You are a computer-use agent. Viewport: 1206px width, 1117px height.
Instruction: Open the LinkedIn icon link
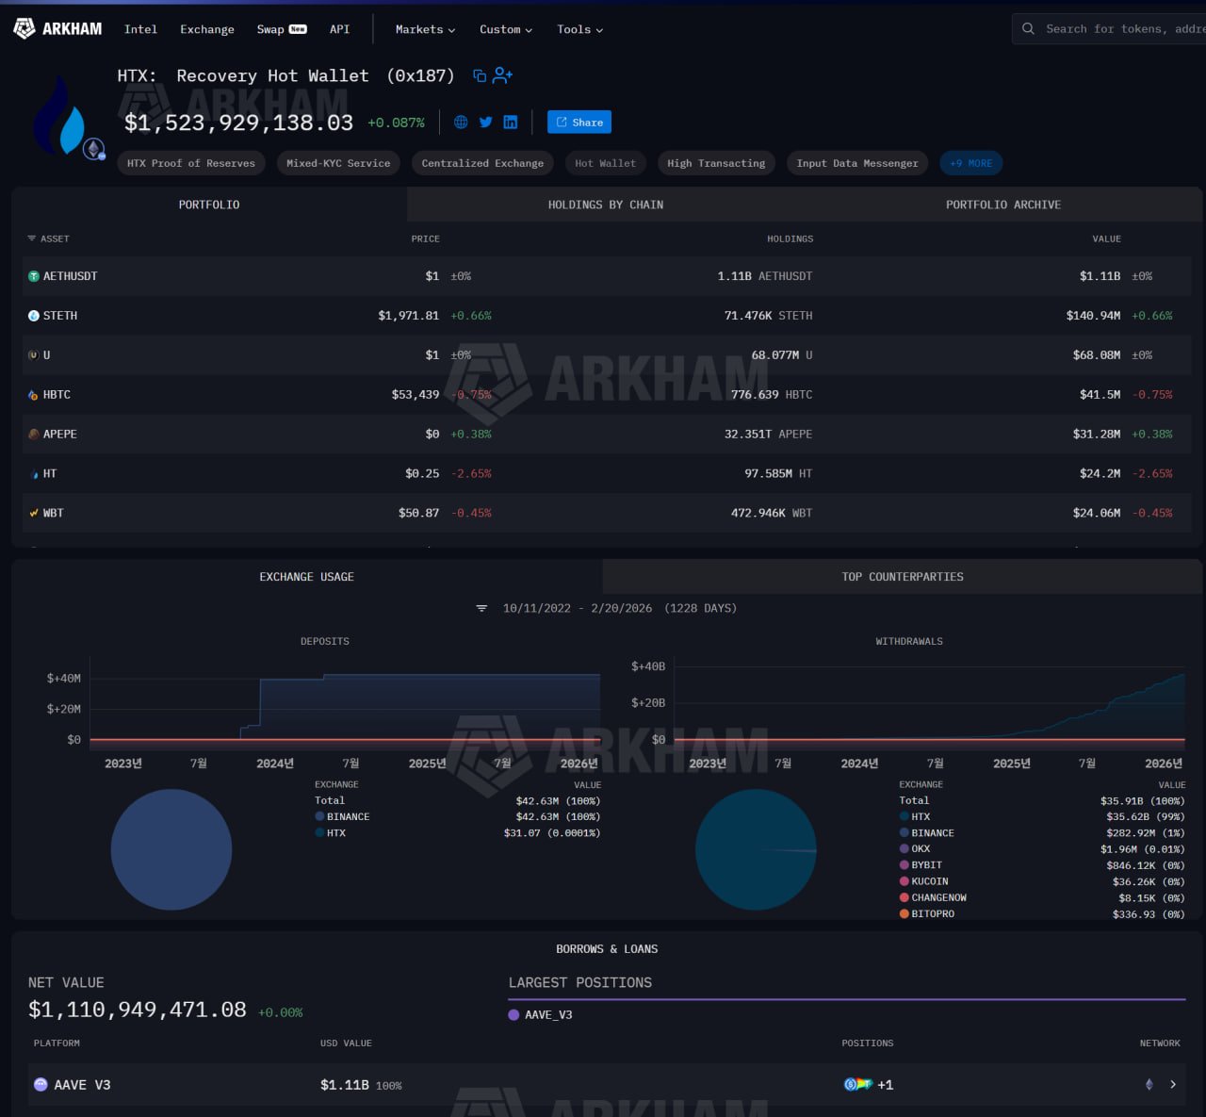pyautogui.click(x=511, y=123)
